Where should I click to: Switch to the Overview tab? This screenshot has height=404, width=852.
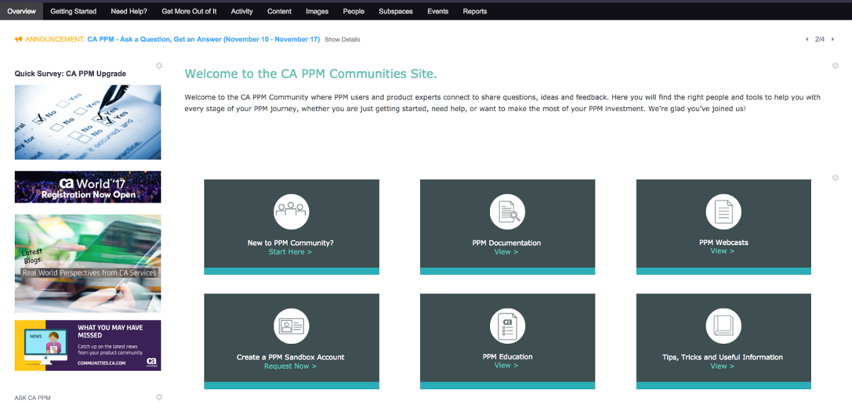(21, 11)
